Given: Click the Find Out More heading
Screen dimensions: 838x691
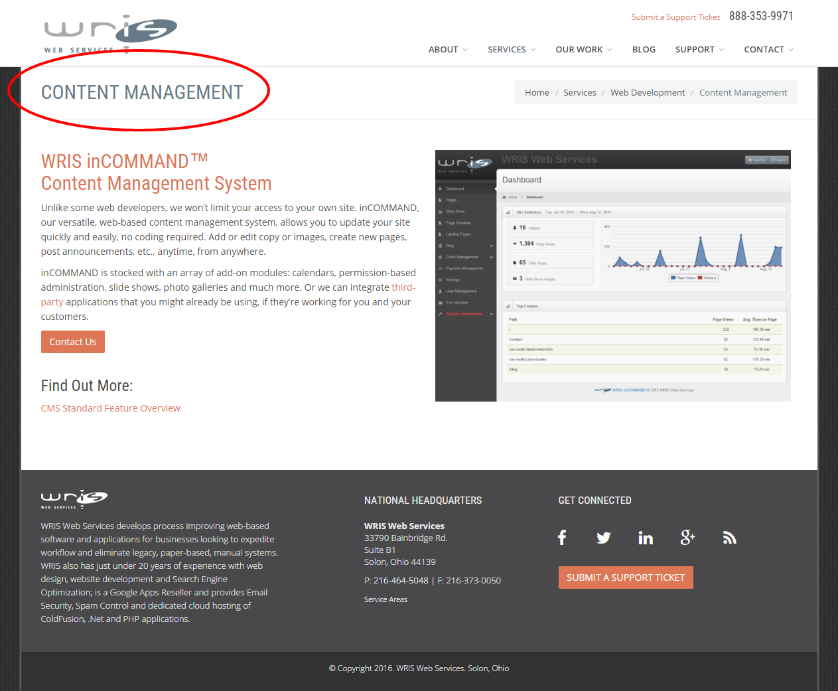Looking at the screenshot, I should tap(87, 386).
